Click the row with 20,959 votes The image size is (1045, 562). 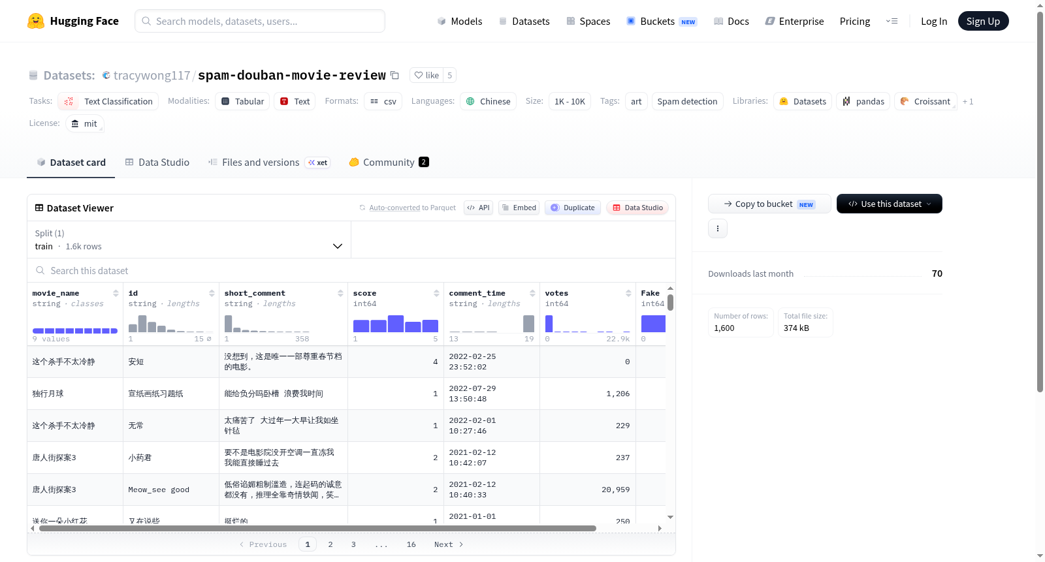coord(346,490)
